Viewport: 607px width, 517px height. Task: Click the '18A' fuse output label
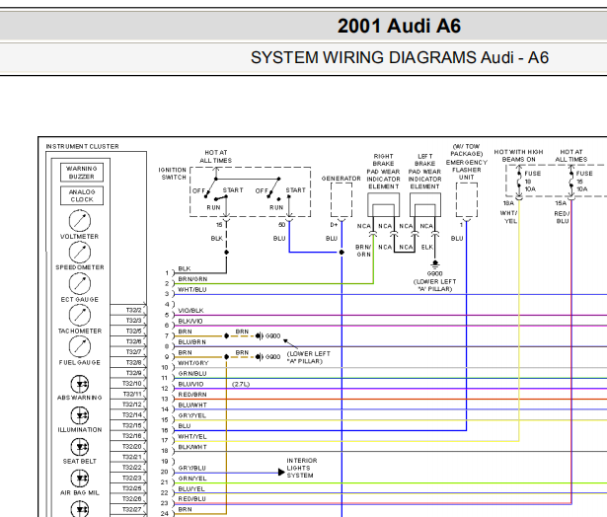508,203
